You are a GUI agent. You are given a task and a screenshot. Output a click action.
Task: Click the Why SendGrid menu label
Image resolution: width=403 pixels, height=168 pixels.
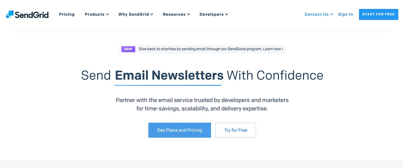[134, 14]
